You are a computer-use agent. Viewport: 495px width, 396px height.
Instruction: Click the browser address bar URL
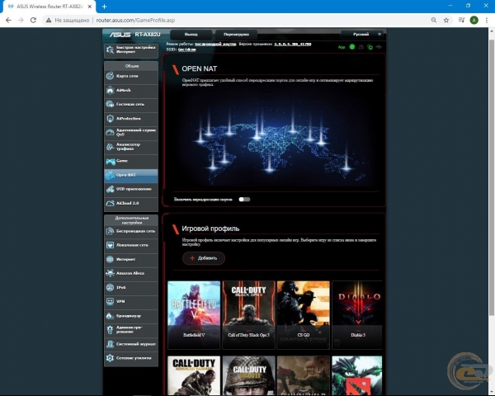click(135, 20)
